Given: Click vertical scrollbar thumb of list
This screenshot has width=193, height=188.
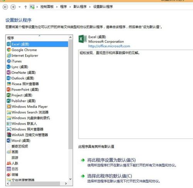Looking at the screenshot, I should click(x=70, y=94).
